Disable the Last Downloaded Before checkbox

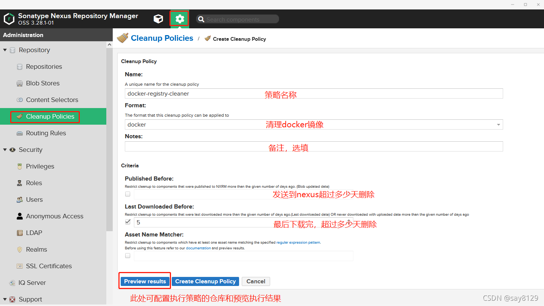point(127,222)
